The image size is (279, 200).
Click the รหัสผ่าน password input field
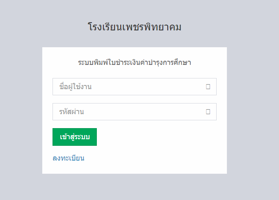(127, 111)
